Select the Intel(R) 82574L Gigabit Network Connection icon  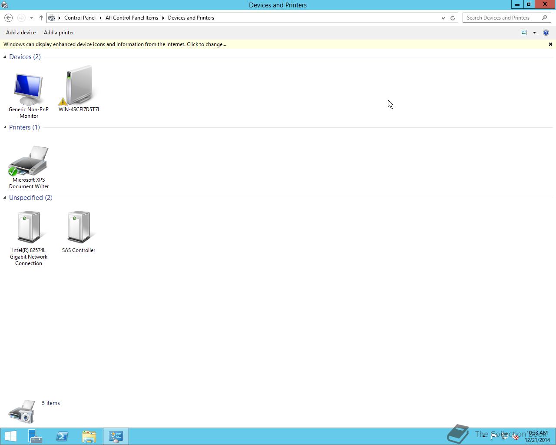coord(29,226)
